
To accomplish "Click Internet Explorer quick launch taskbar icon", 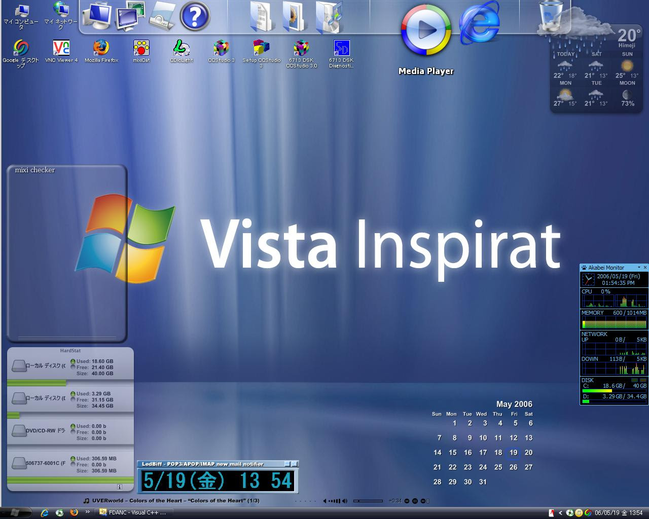I will 45,512.
